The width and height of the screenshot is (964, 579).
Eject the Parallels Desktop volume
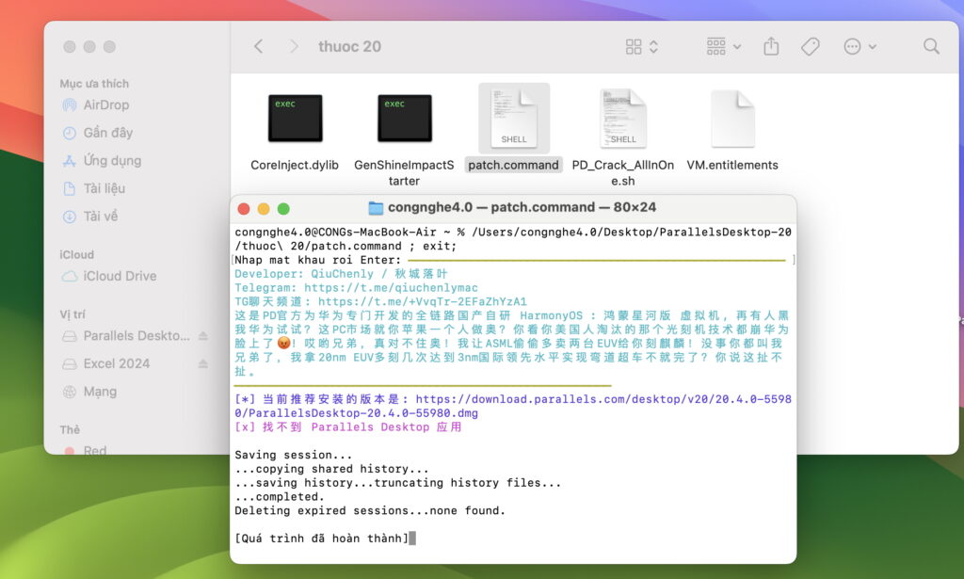[203, 336]
